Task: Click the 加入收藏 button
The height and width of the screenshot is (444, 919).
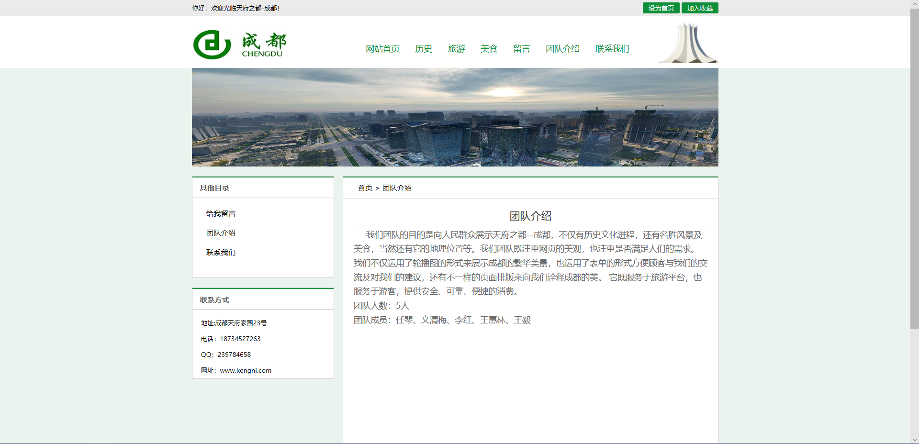Action: pos(699,8)
